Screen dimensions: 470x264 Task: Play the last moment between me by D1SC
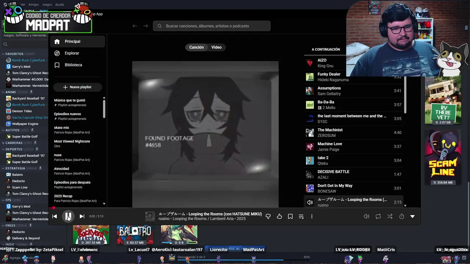click(354, 119)
